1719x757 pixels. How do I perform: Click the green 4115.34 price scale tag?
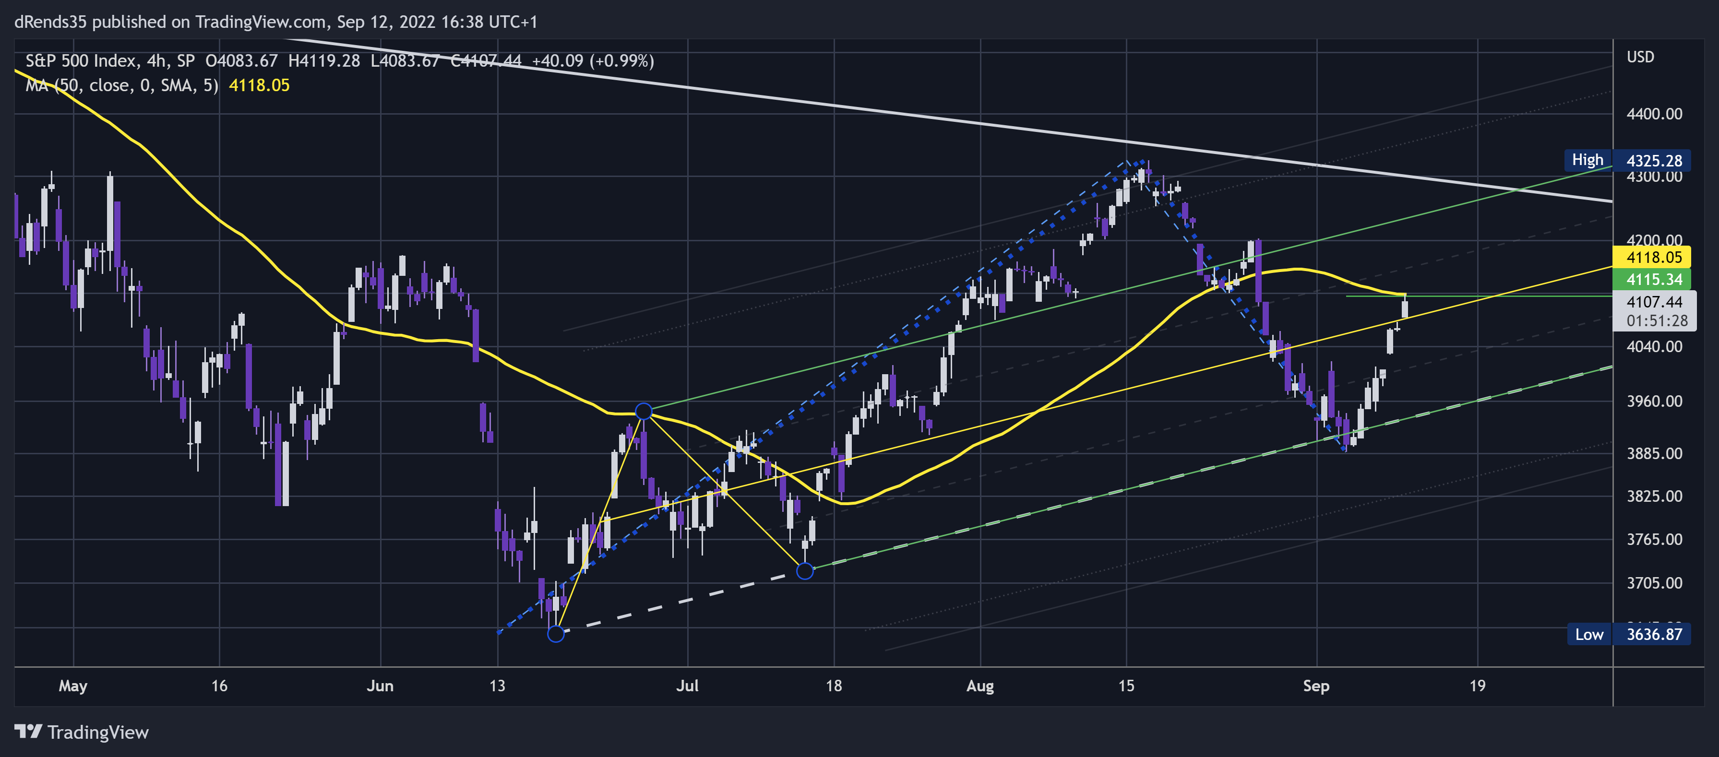pos(1653,279)
